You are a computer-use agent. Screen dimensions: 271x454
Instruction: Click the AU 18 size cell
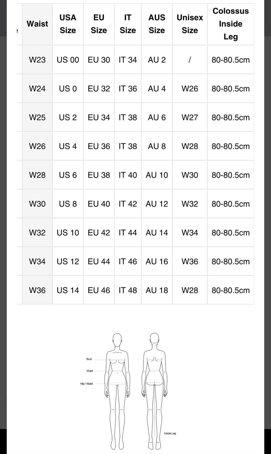click(157, 290)
